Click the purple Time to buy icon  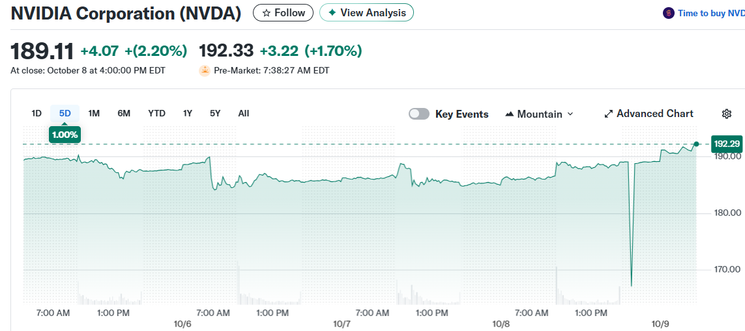[668, 13]
